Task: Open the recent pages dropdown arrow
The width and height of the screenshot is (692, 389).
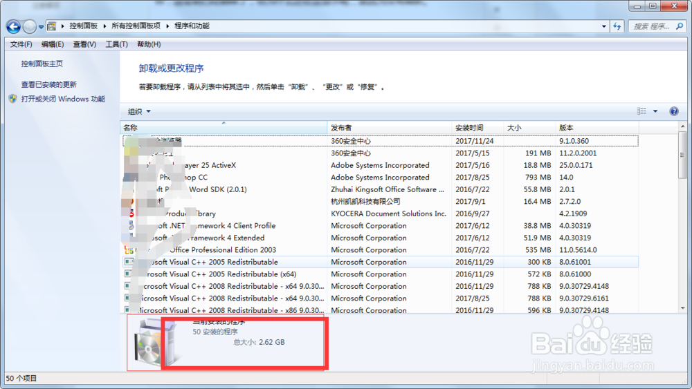Action: pos(41,27)
